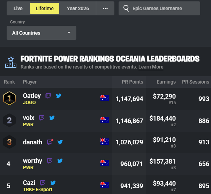Image resolution: width=211 pixels, height=194 pixels.
Task: Click the TRKF E-Sport team label
Action: (x=38, y=189)
